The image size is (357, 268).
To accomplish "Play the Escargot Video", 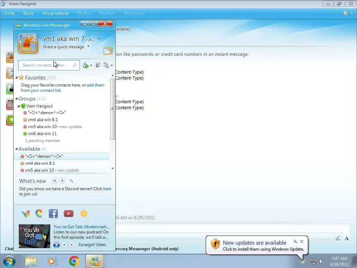I will [x=56, y=245].
